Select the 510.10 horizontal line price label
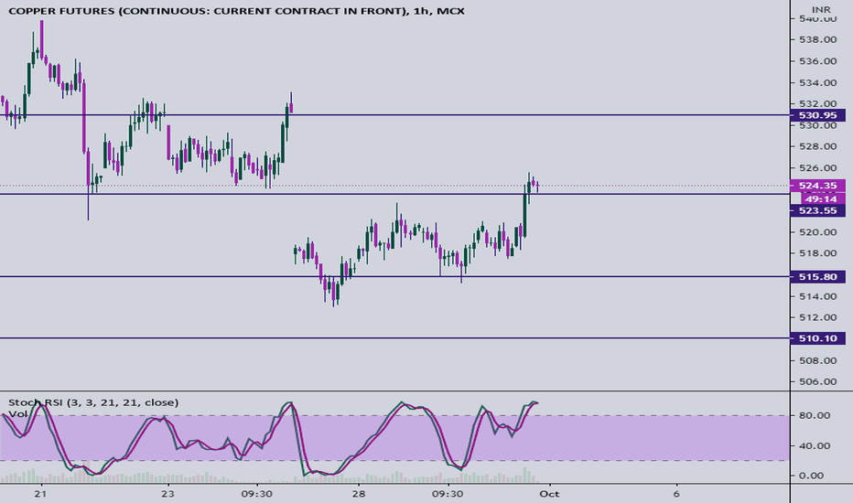This screenshot has height=503, width=853. 817,338
